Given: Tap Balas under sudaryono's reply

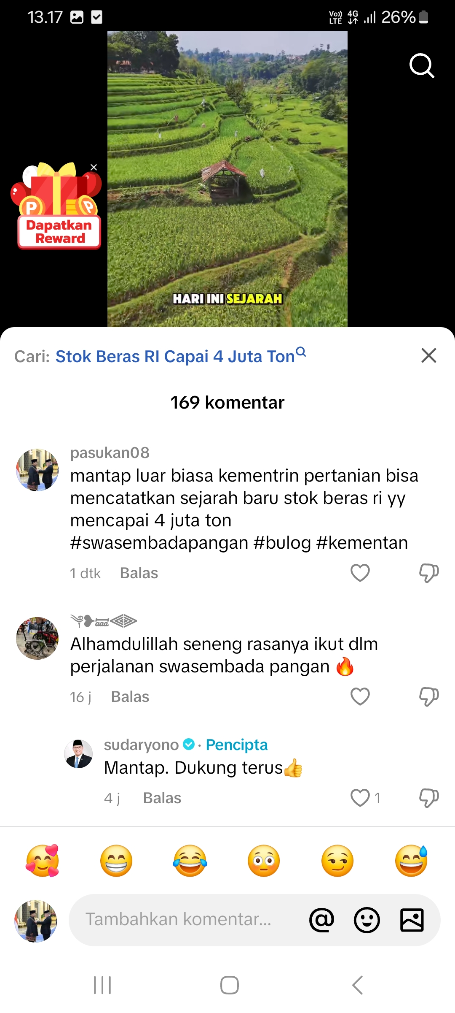Looking at the screenshot, I should (x=162, y=798).
